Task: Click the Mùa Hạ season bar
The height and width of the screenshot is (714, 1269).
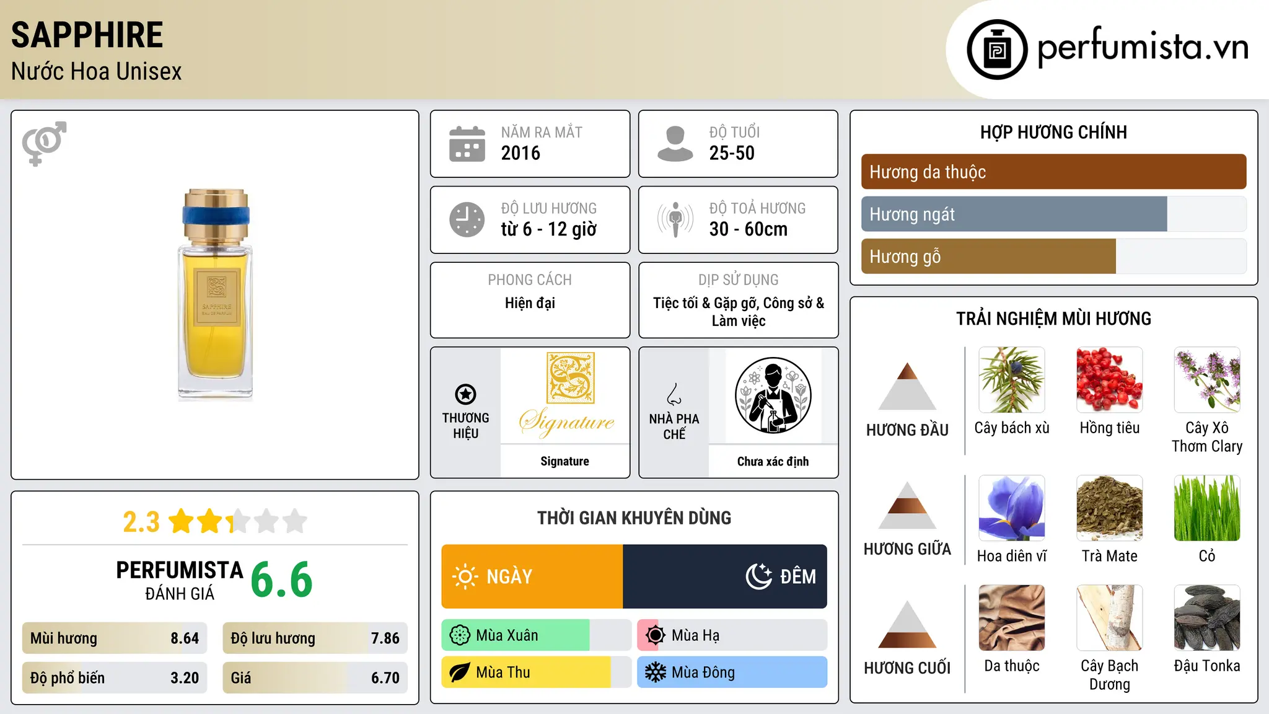Action: [x=732, y=635]
